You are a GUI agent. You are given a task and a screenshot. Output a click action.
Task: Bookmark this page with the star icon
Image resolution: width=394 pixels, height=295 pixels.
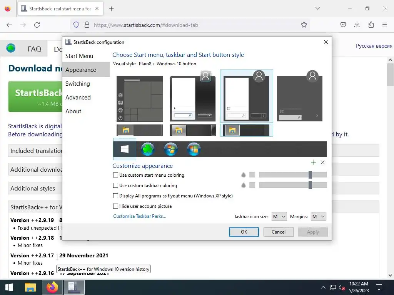tap(304, 25)
